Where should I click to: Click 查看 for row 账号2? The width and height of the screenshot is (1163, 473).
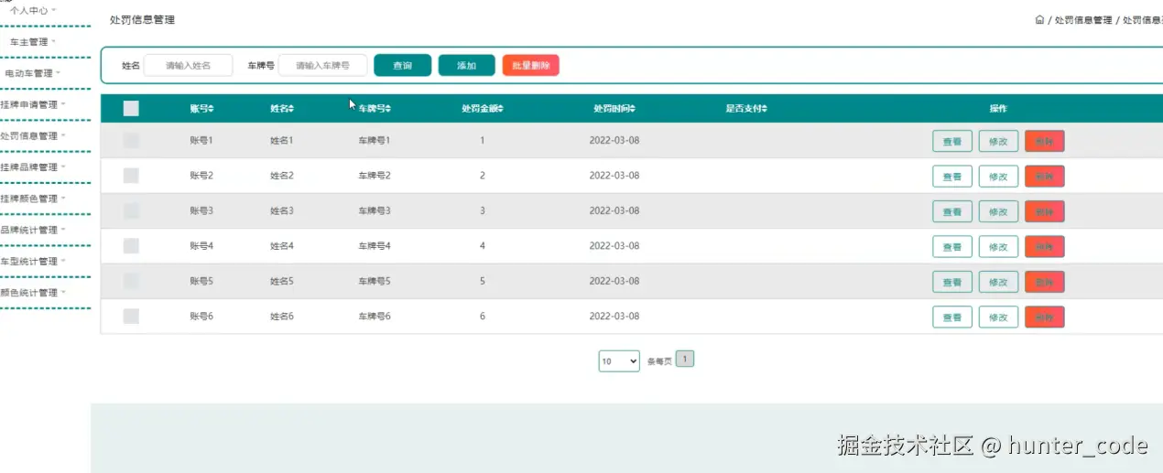point(952,177)
